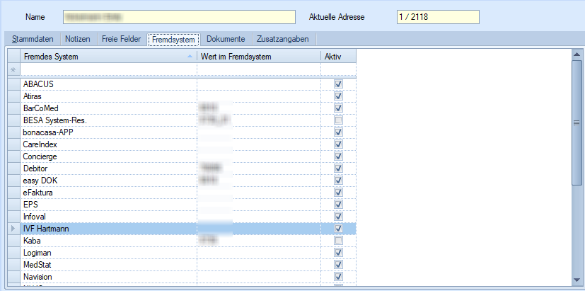
Task: Click the scrollbar down arrow
Action: click(577, 280)
